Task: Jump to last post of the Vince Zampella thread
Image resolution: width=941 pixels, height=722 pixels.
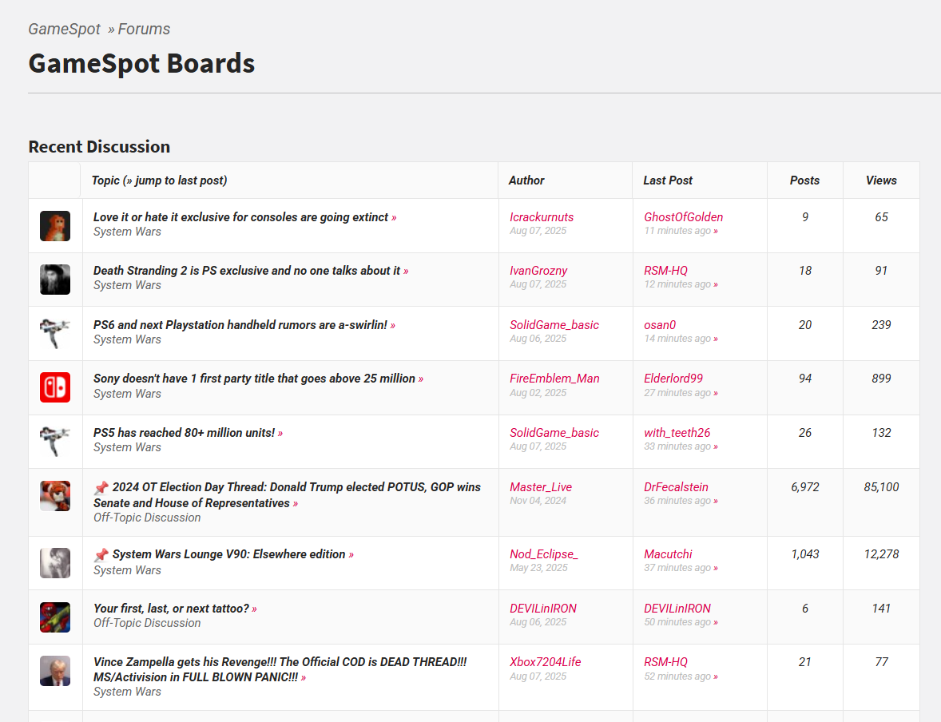Action: coord(304,678)
